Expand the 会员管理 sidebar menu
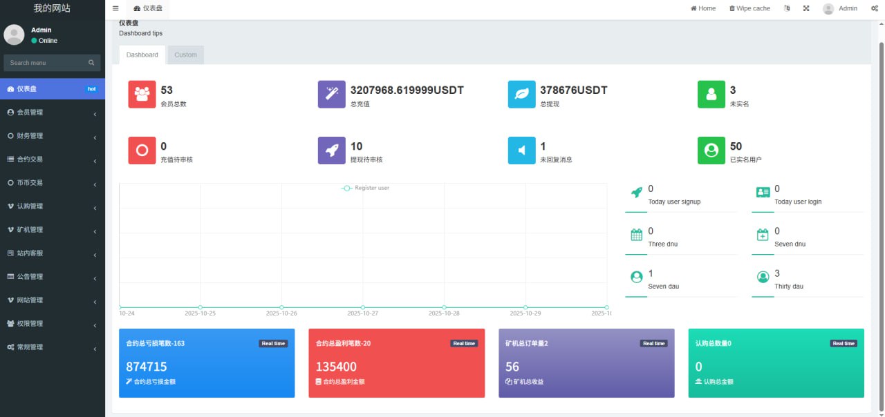The image size is (885, 417). click(52, 113)
